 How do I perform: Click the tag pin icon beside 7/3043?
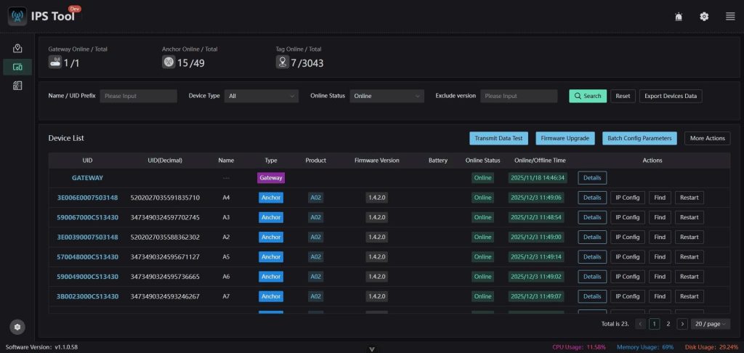[x=283, y=62]
